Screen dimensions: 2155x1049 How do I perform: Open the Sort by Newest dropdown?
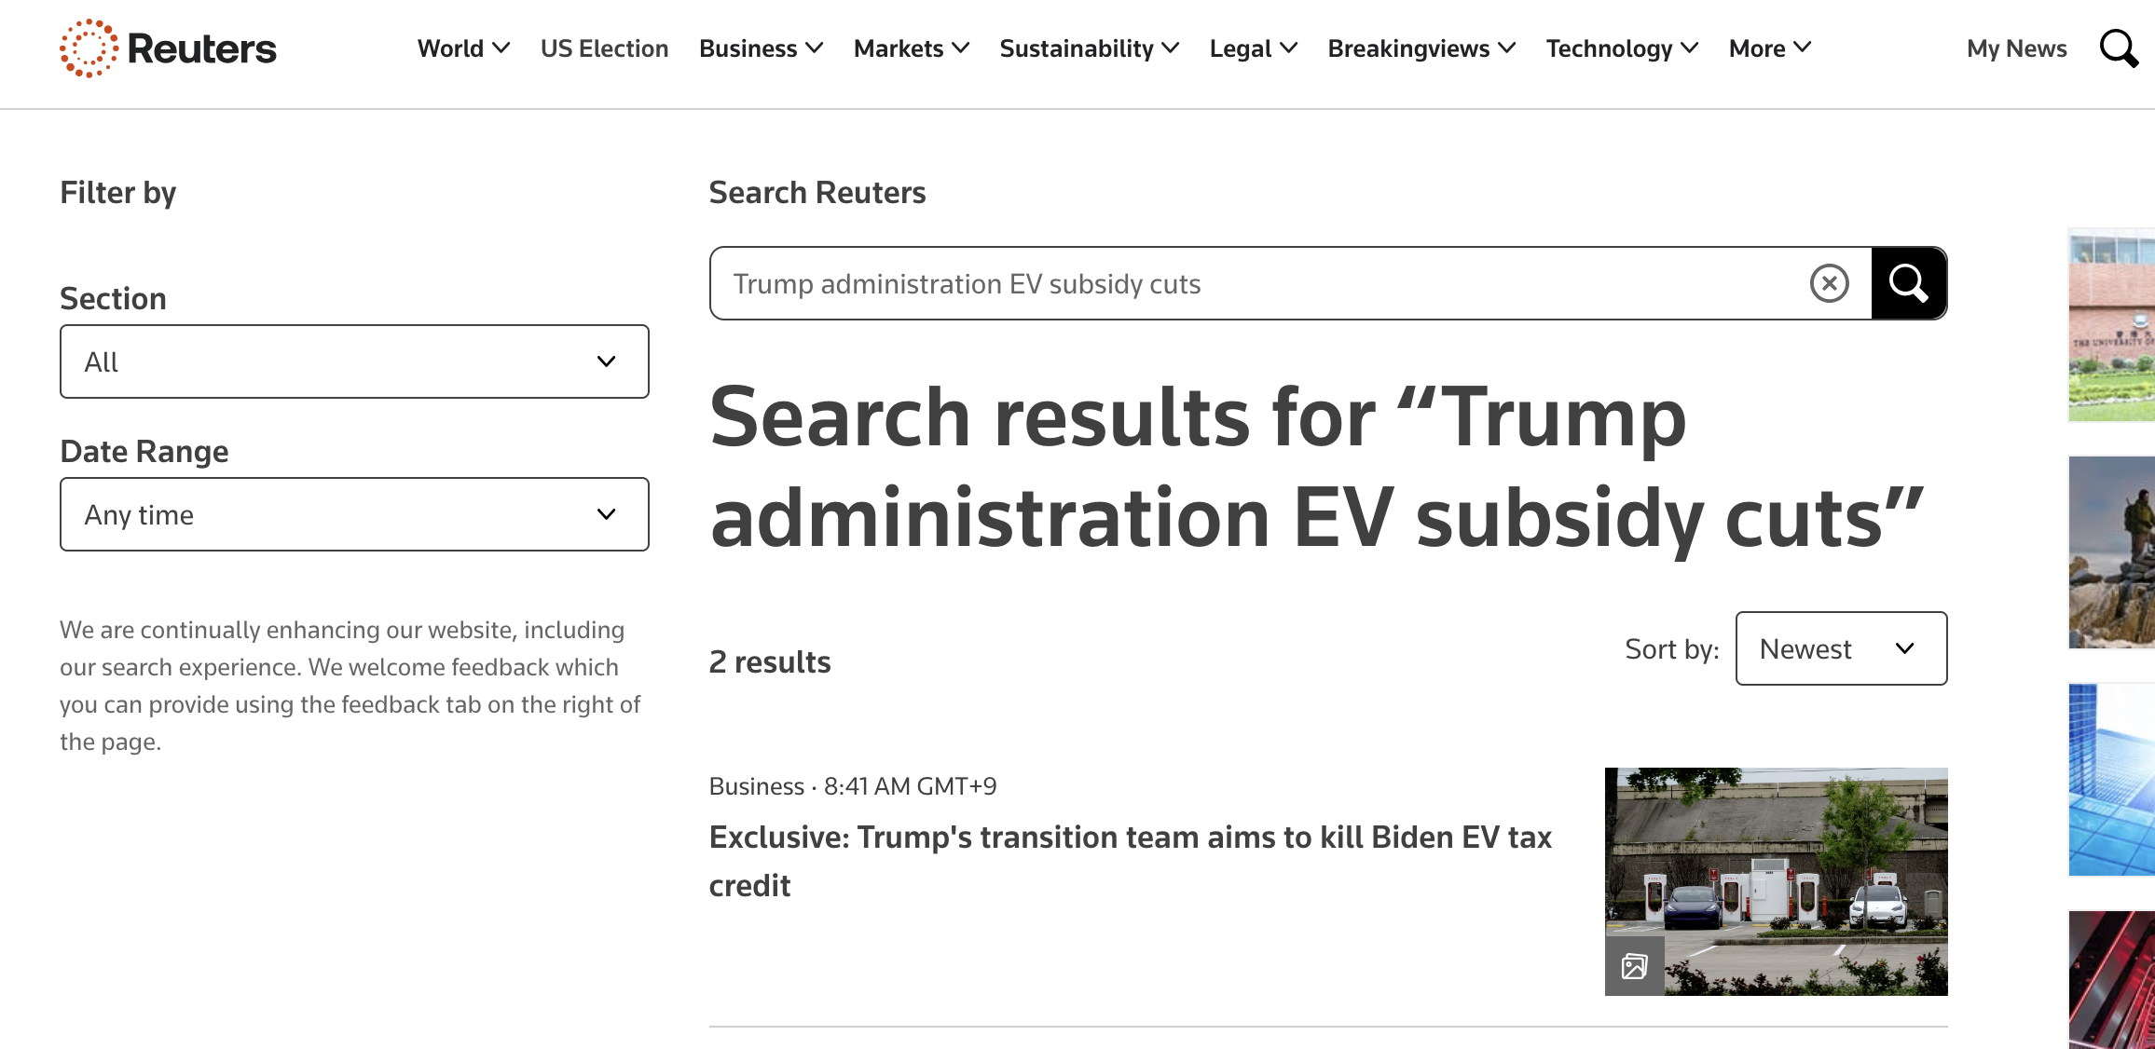click(1840, 648)
